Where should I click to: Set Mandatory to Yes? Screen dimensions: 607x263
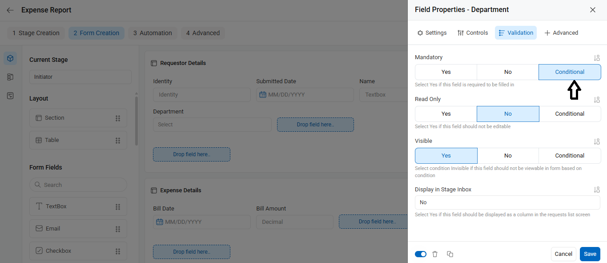446,72
